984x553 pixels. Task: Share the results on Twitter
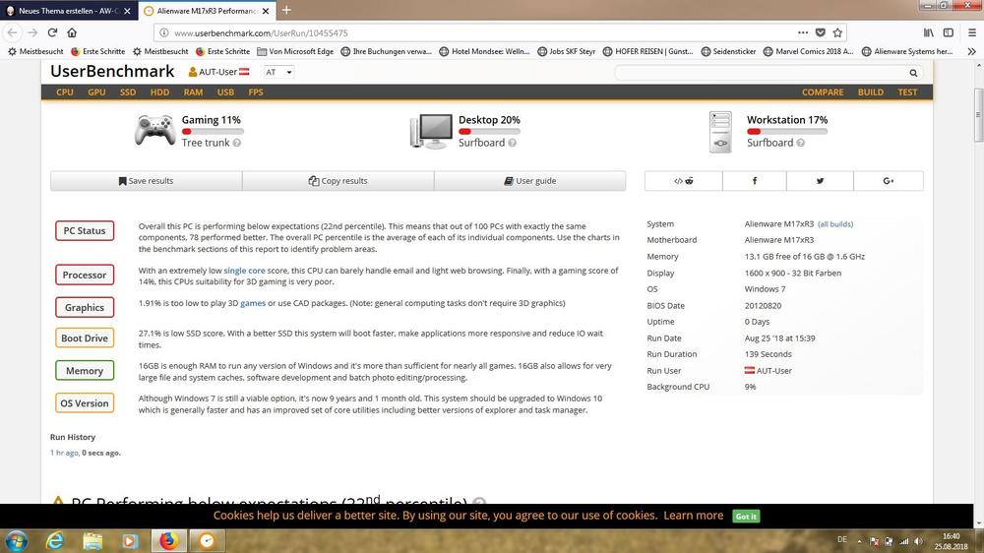coord(820,181)
